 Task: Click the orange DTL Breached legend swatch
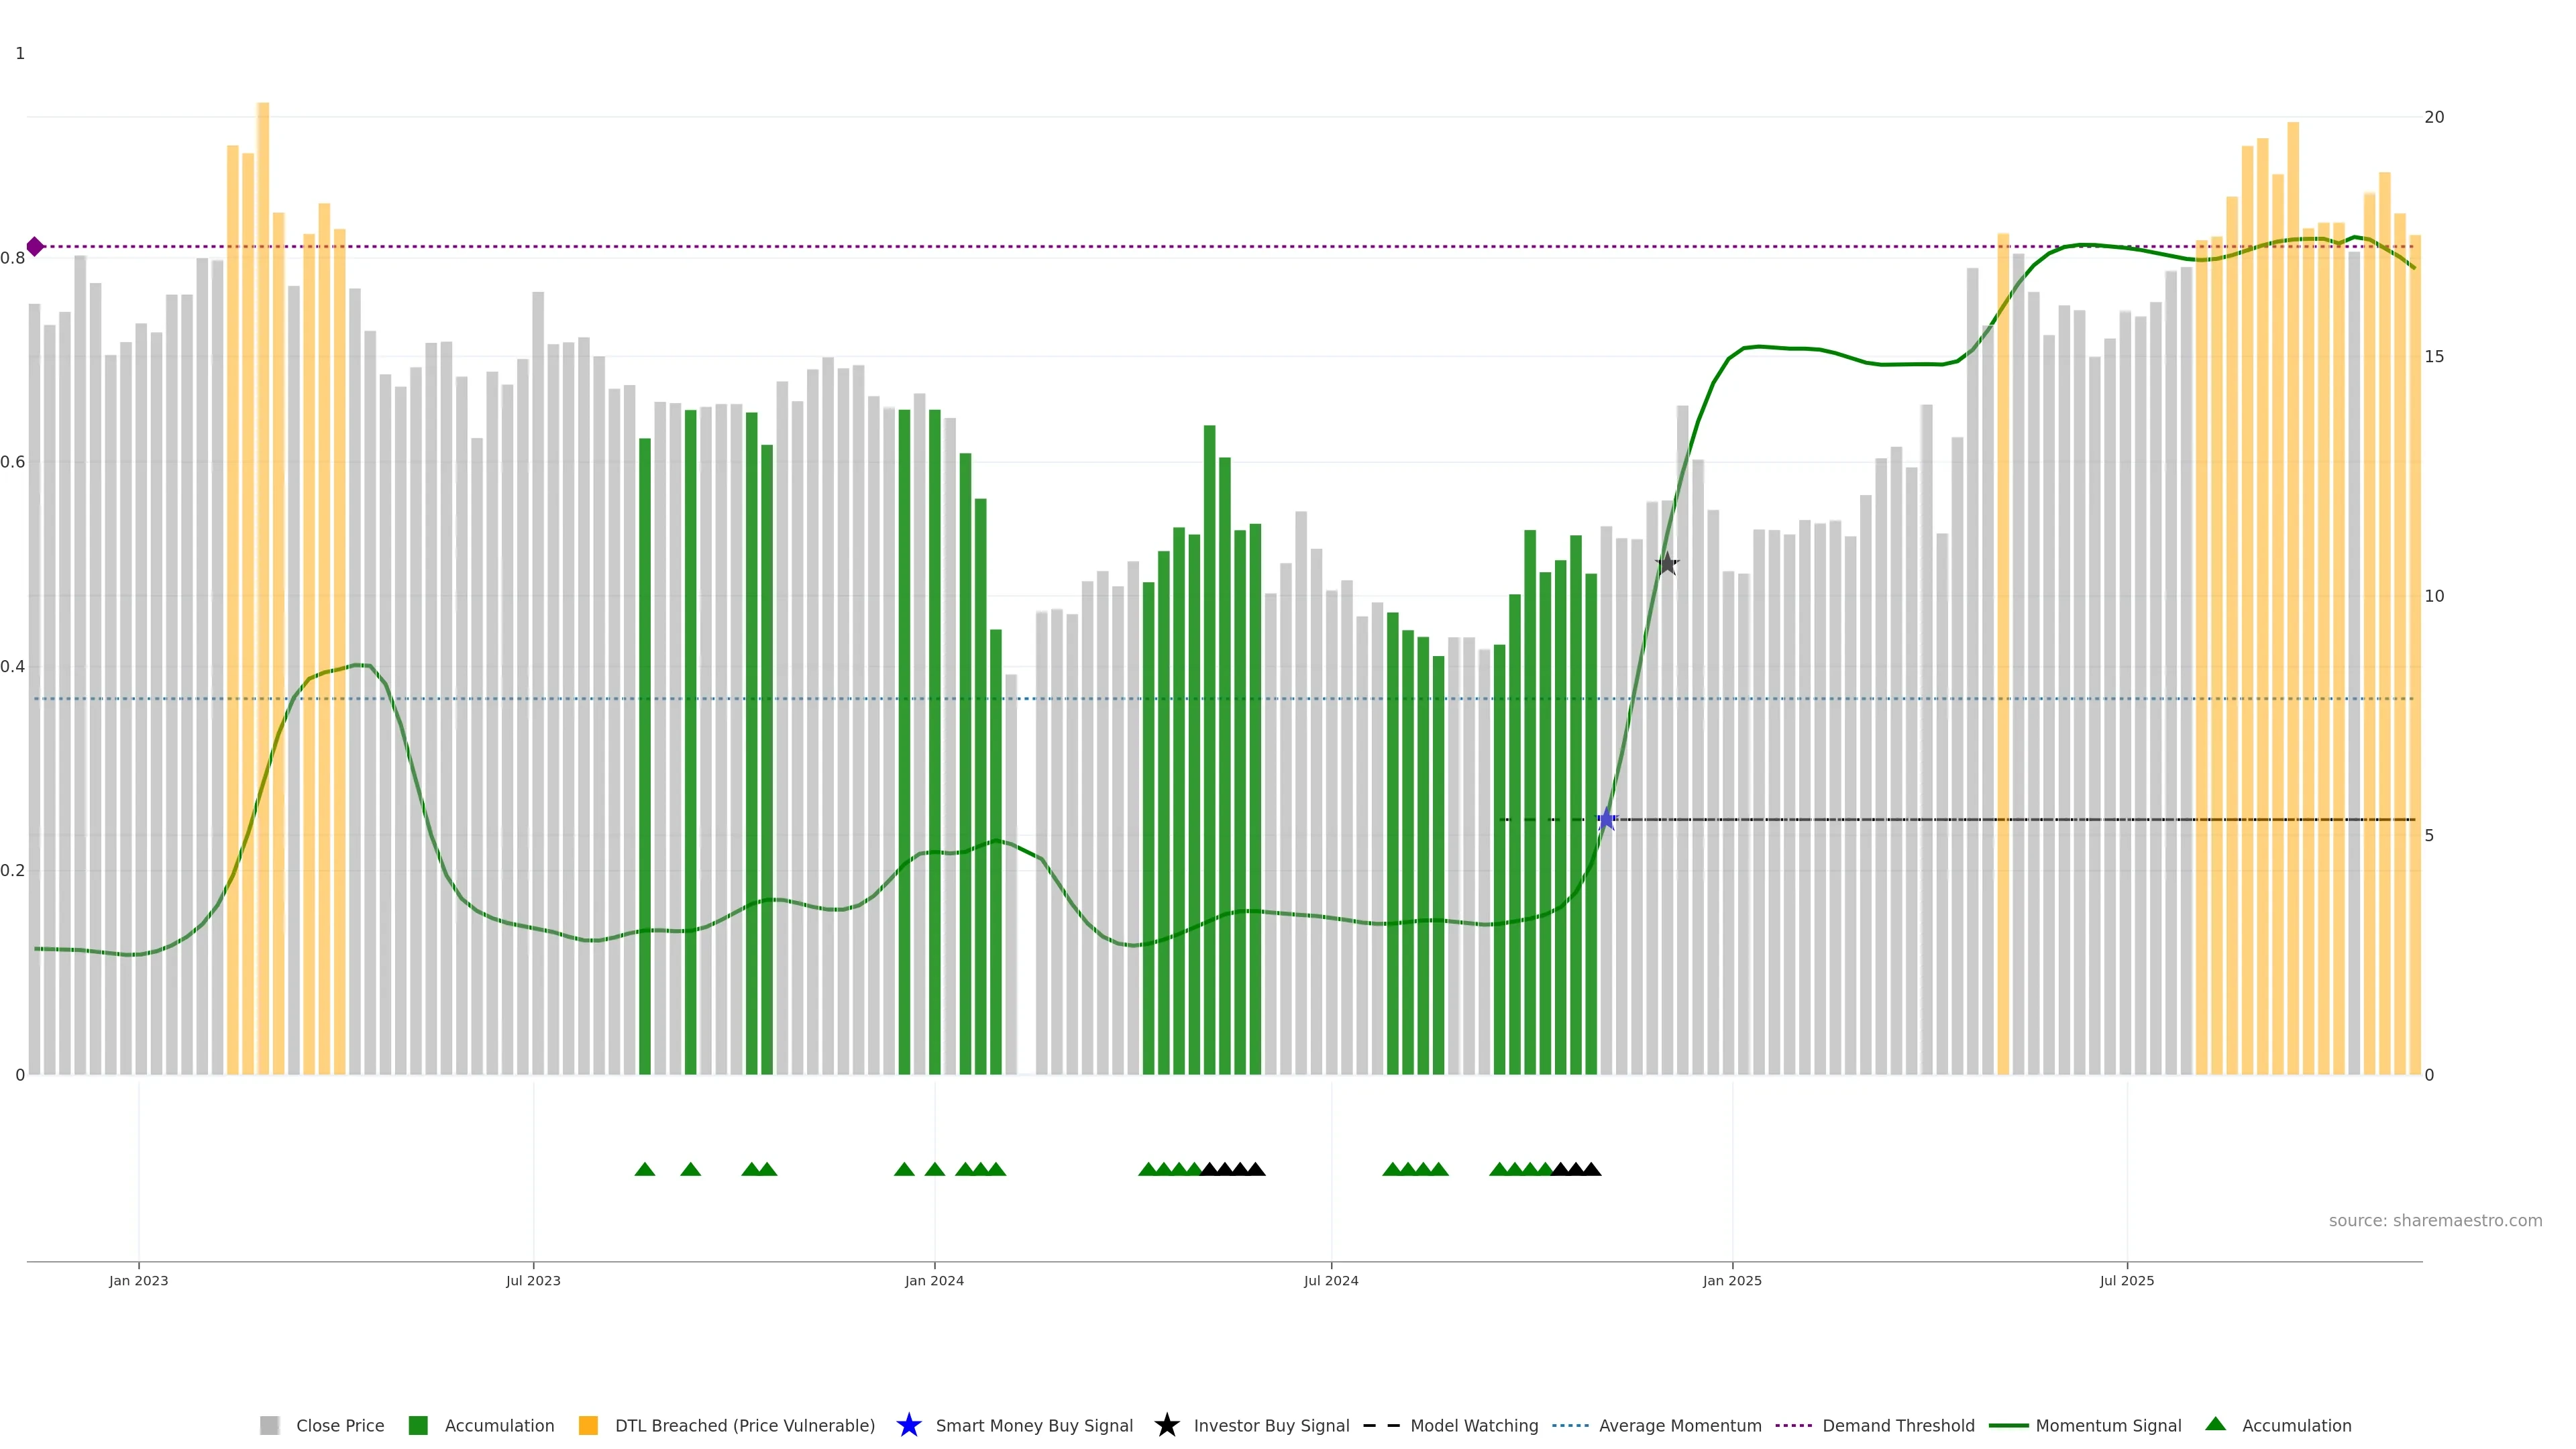pyautogui.click(x=588, y=1425)
